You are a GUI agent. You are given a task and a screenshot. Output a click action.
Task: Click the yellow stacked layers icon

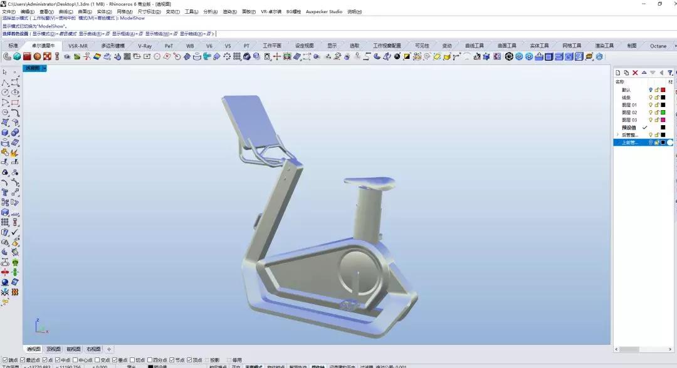pos(589,56)
